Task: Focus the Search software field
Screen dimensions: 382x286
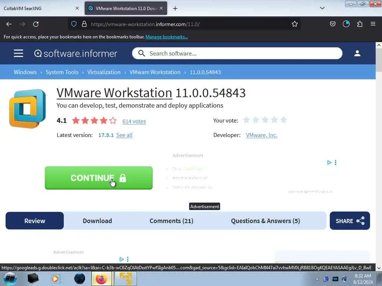Action: pyautogui.click(x=237, y=53)
